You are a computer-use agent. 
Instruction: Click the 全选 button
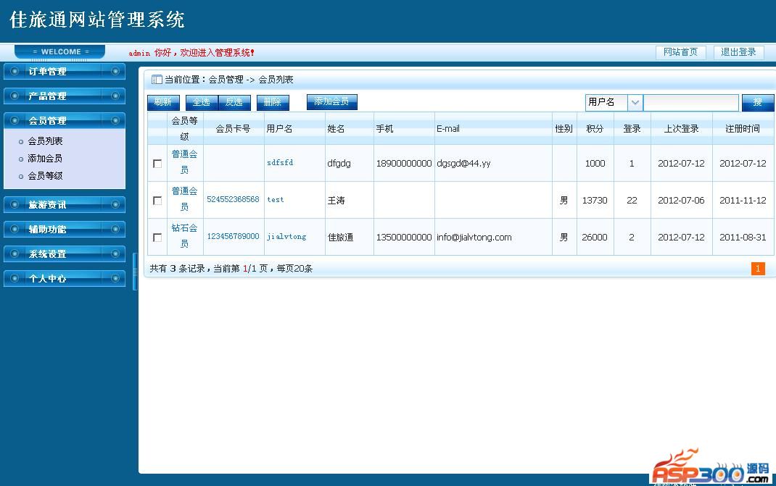coord(202,102)
